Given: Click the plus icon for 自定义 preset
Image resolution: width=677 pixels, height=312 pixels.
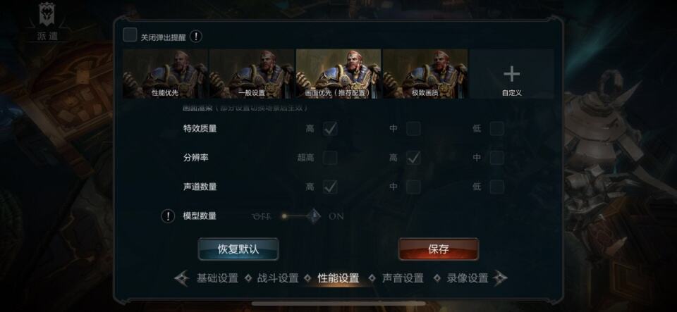Looking at the screenshot, I should [x=512, y=74].
